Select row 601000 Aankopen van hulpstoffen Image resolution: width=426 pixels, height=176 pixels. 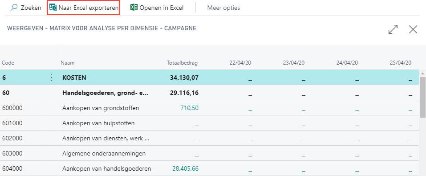[x=210, y=123]
